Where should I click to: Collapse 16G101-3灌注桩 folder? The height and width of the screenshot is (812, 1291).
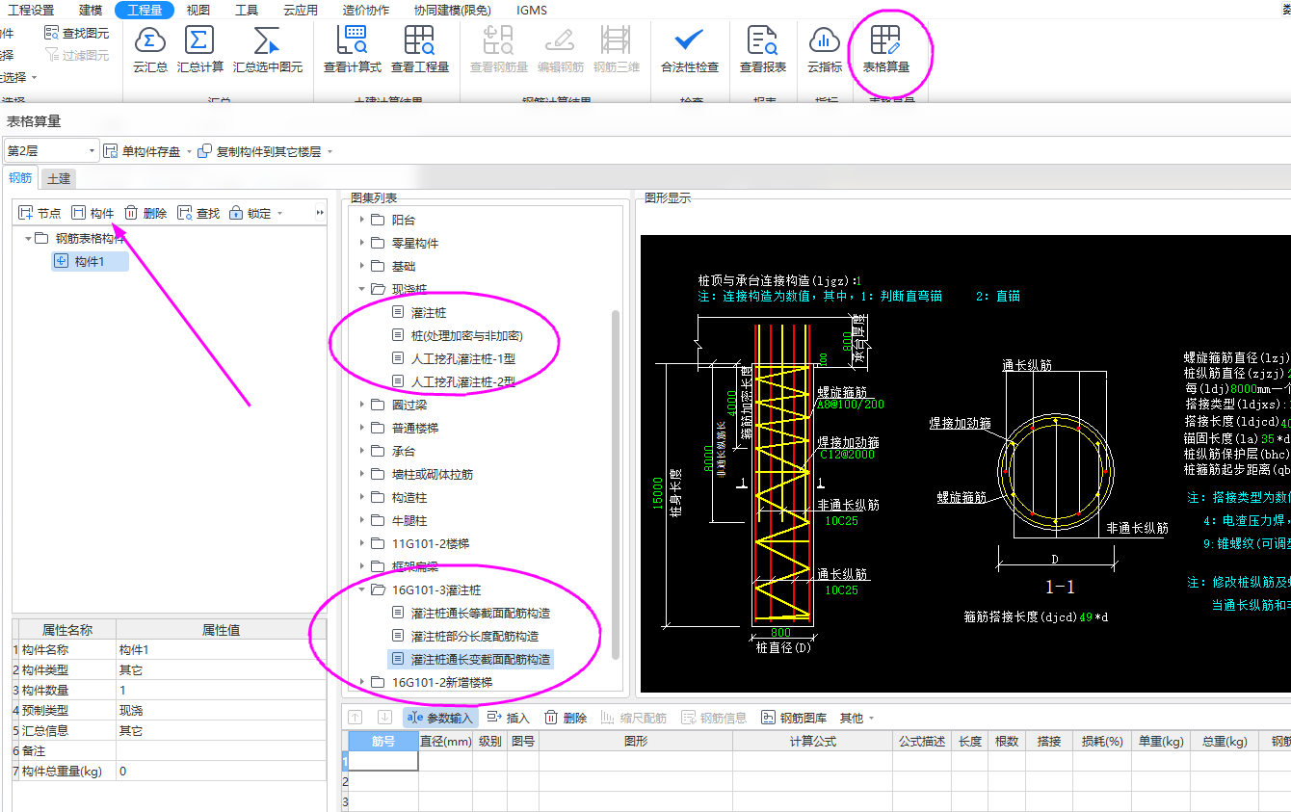click(362, 589)
